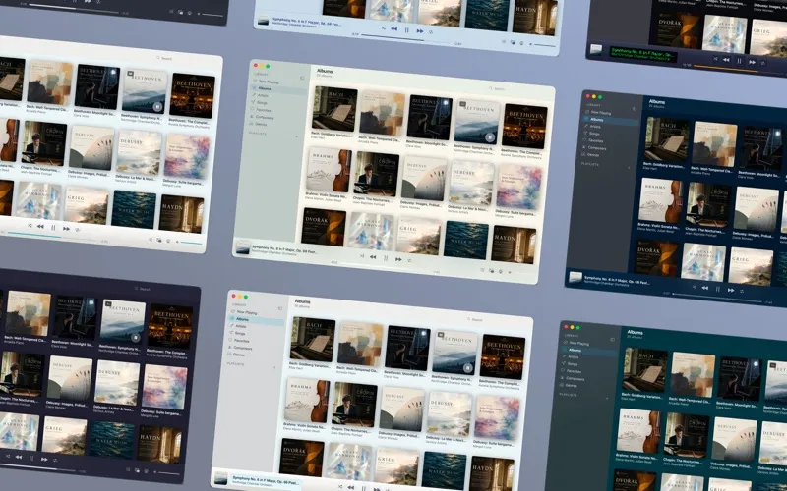Pause playback in the dark blue window
The height and width of the screenshot is (491, 787).
[x=718, y=289]
